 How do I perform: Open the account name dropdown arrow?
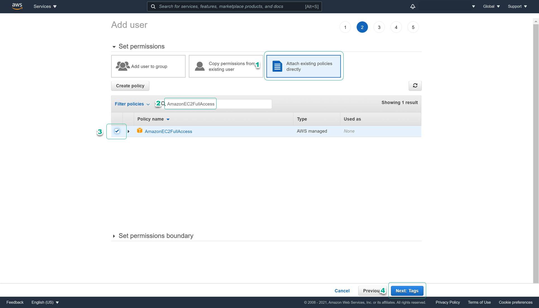473,6
